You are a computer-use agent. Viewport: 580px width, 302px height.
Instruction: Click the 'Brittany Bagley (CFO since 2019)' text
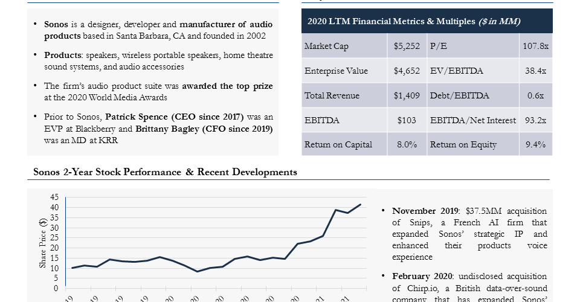click(204, 129)
